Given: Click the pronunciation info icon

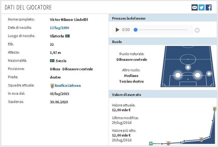Looking at the screenshot, I should [197, 30].
